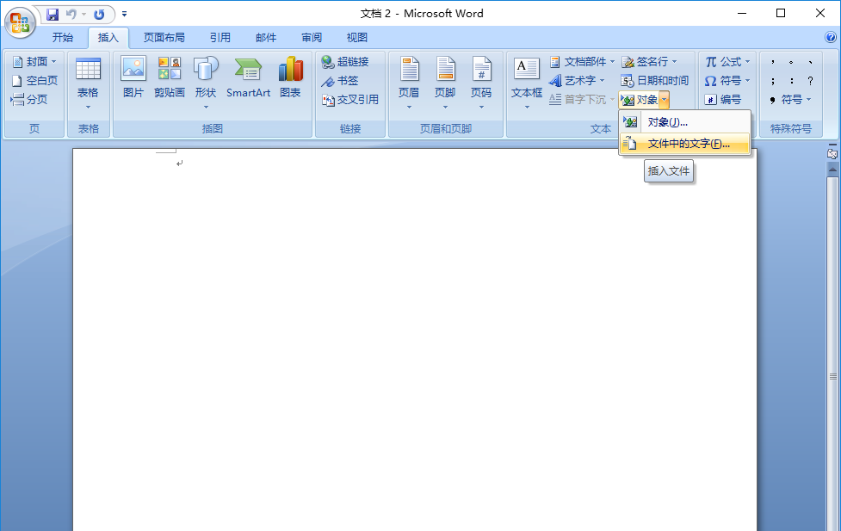Insert the semicolon special symbol
841x531 pixels.
pyautogui.click(x=773, y=80)
